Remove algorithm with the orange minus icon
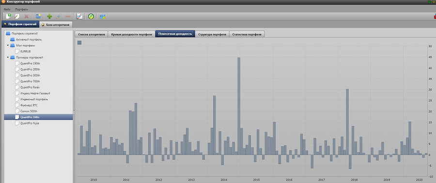This screenshot has height=183, width=436. [x=67, y=16]
